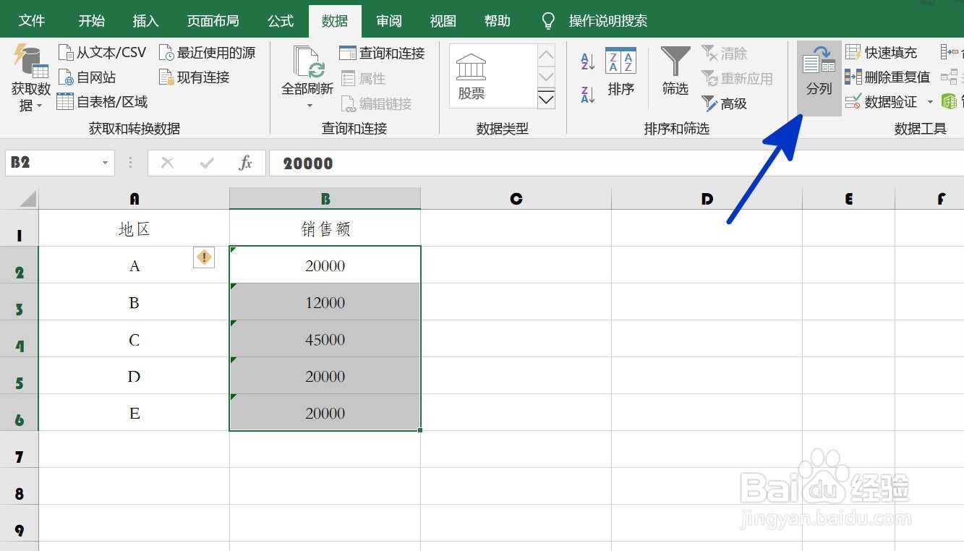
Task: Open the Name Box dropdown
Action: pos(103,163)
